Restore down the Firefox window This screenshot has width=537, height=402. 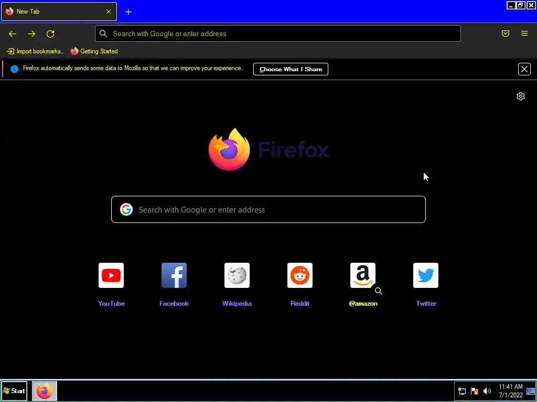click(521, 5)
